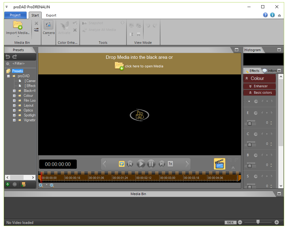Collapse the Colour effects section
286x230 pixels.
(x=247, y=78)
